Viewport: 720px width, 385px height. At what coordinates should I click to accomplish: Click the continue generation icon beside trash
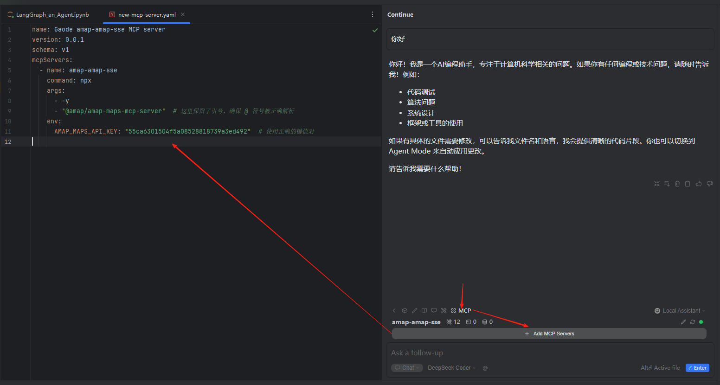point(667,184)
